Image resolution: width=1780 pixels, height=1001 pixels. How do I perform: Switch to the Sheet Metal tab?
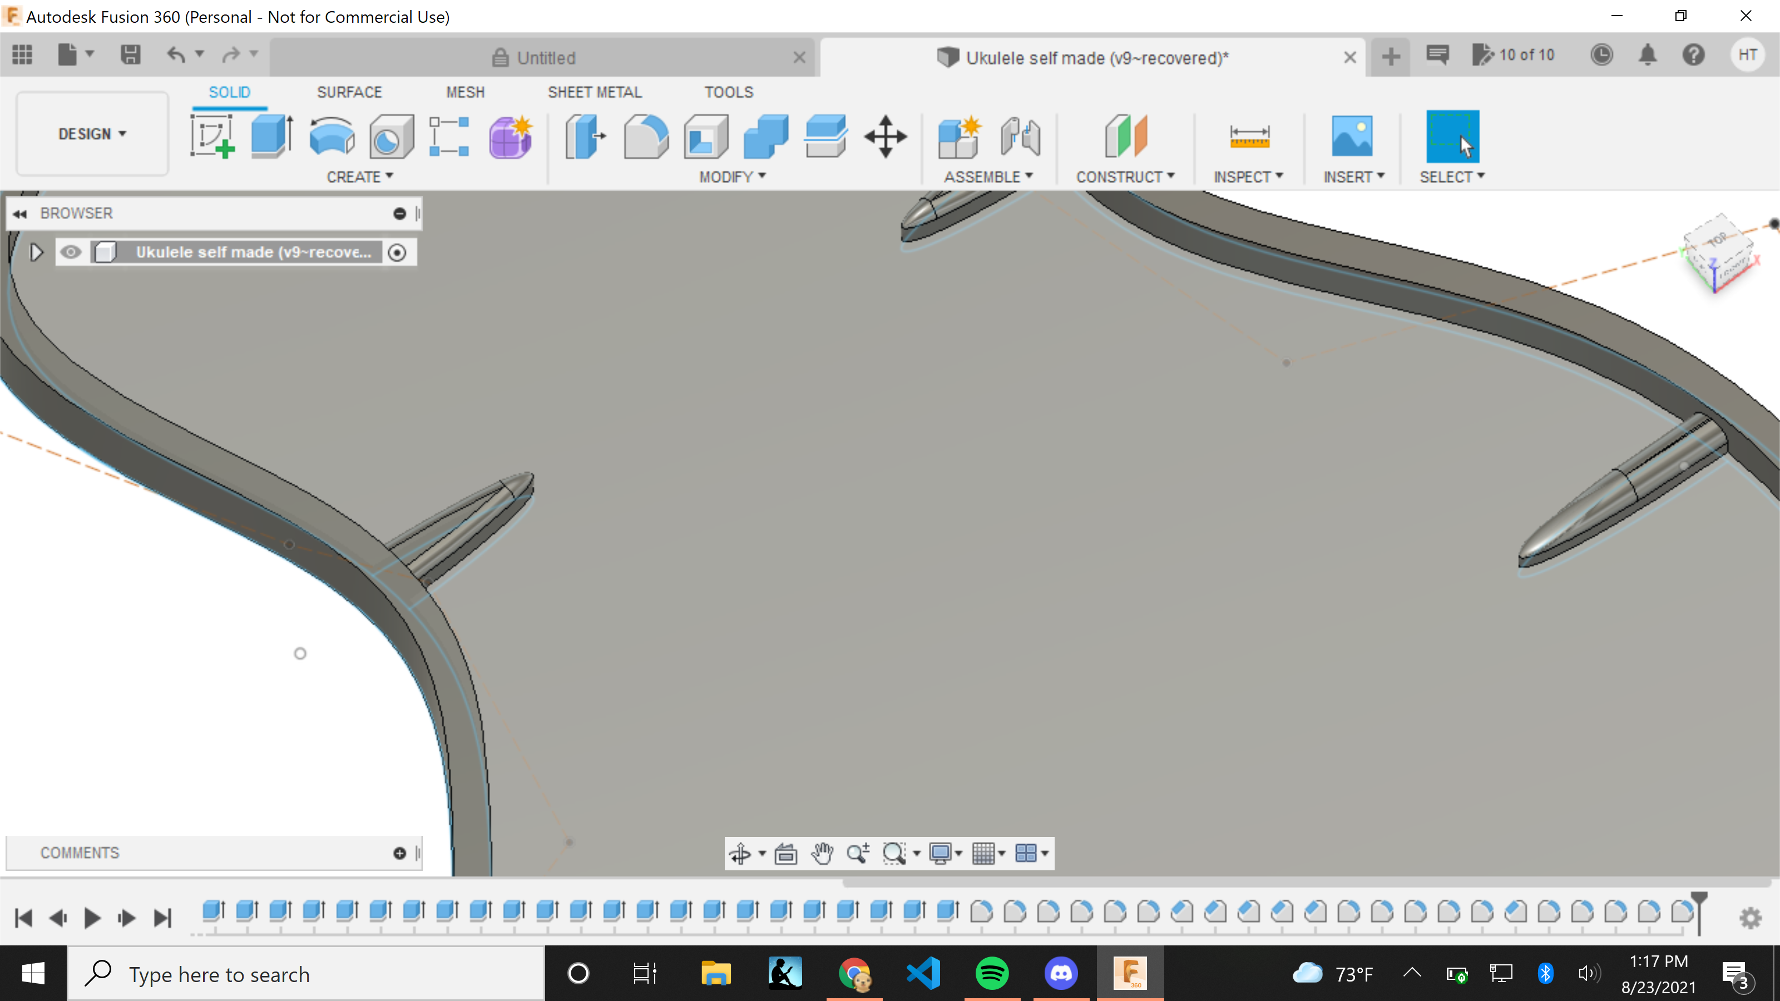click(595, 91)
